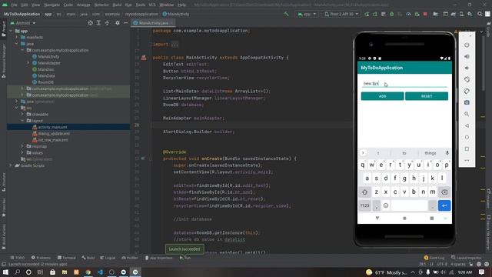Open the Logcat tool window
492x277 pixels.
(x=108, y=258)
